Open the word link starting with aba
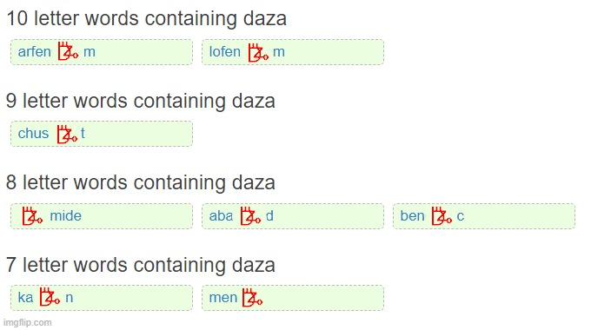The image size is (591, 330). (x=242, y=216)
